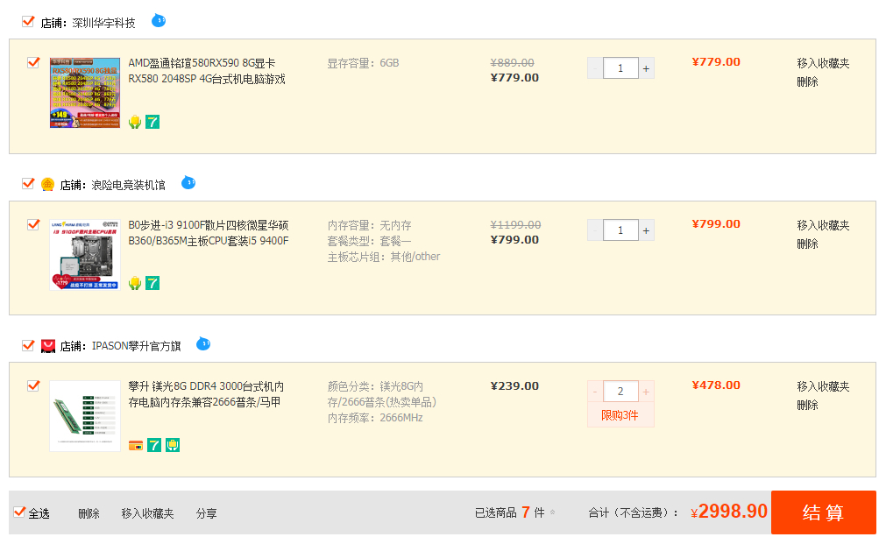
Task: Click struck-through price ¥1199.00
Action: tap(515, 225)
